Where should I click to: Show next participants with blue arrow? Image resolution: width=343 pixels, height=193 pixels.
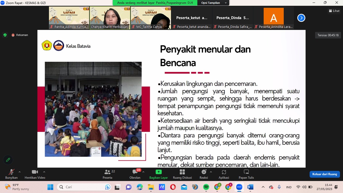click(301, 18)
